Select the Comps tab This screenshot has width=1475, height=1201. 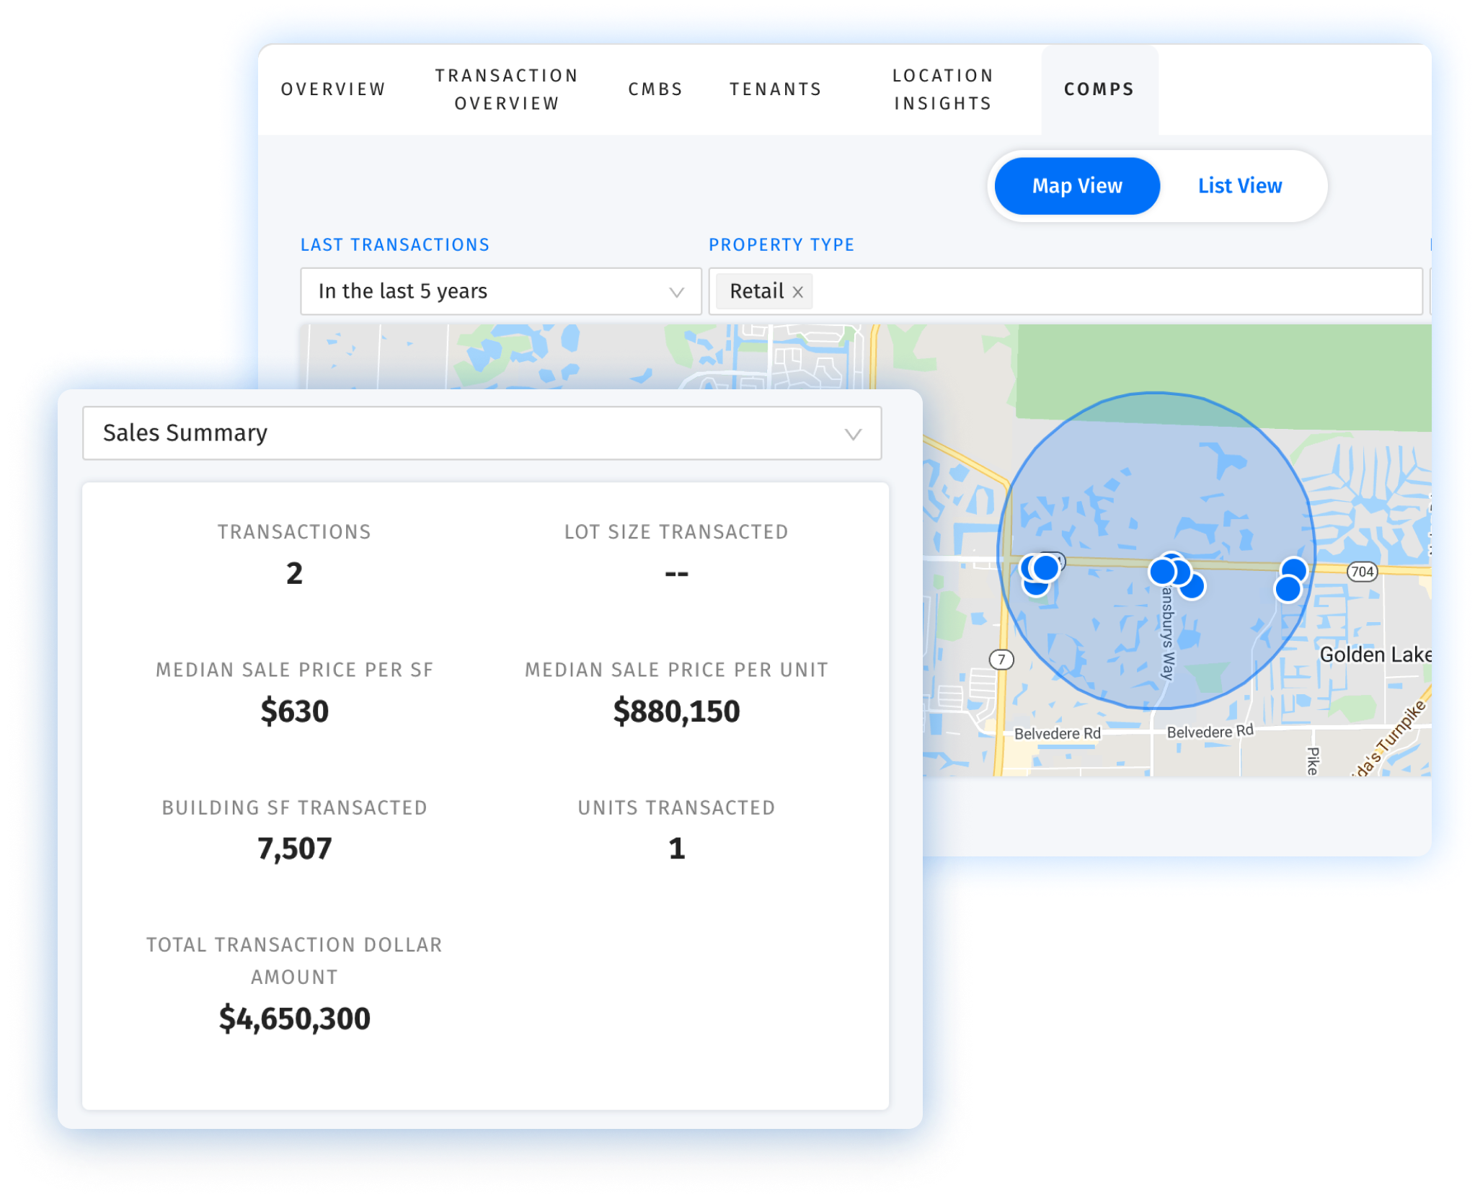pos(1099,89)
